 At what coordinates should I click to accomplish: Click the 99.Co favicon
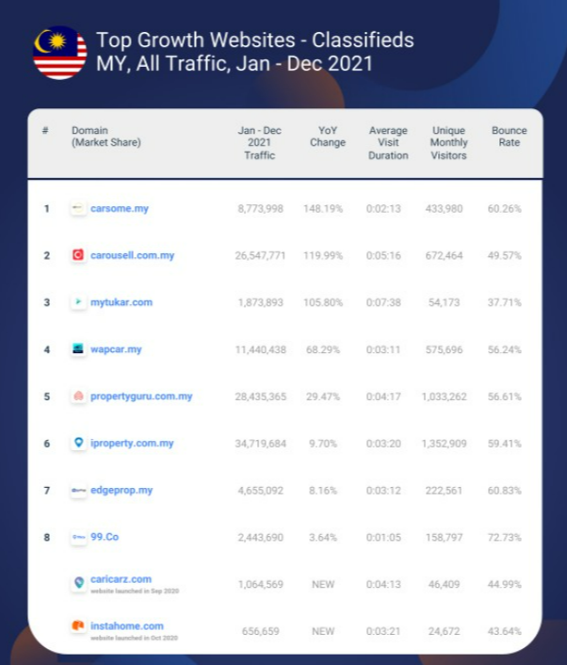[78, 537]
